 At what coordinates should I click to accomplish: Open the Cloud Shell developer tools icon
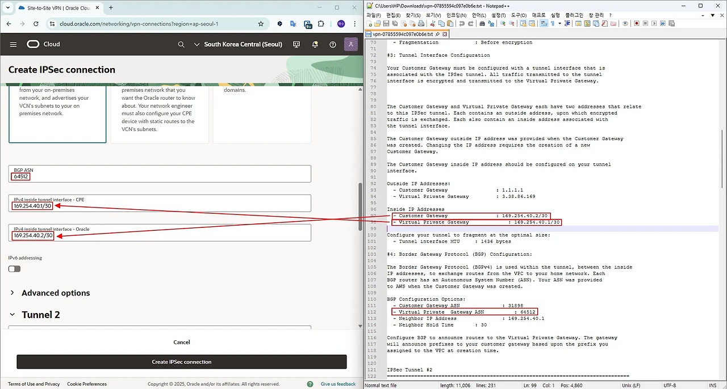click(296, 44)
